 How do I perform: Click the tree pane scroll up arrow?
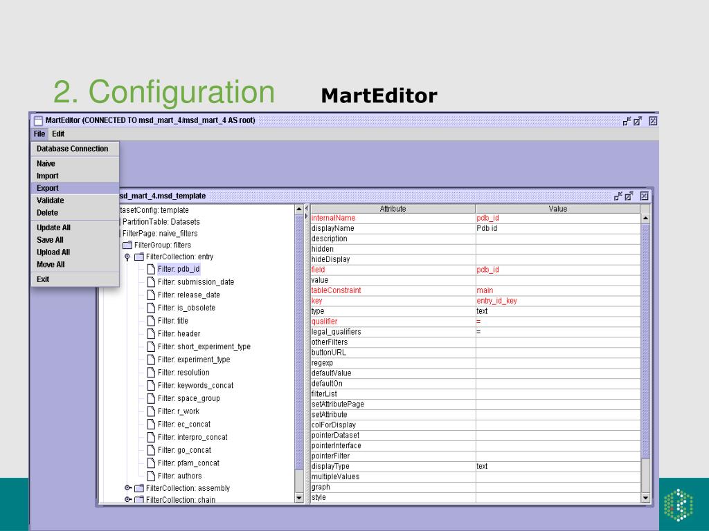pos(299,209)
